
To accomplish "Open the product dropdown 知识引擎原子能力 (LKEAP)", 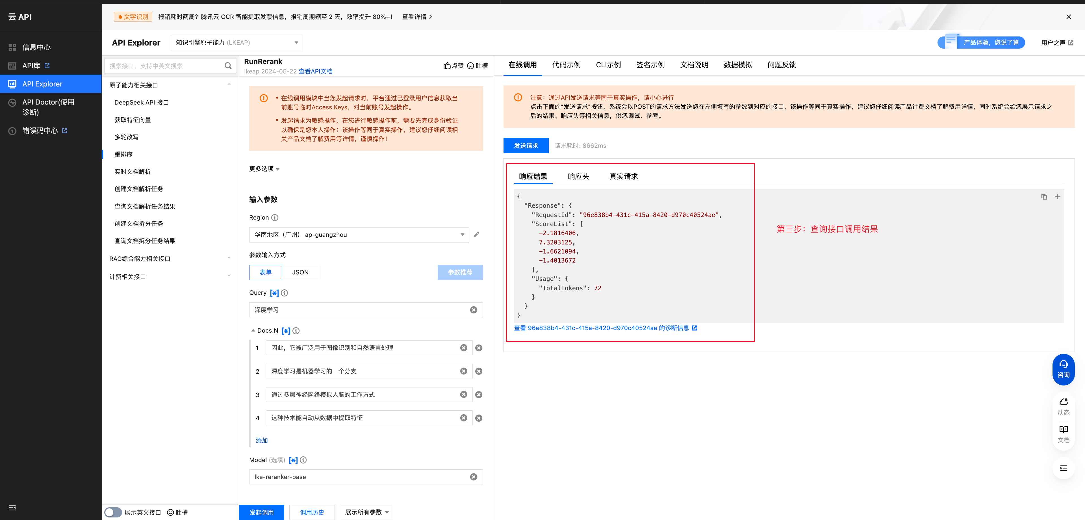I will [237, 43].
